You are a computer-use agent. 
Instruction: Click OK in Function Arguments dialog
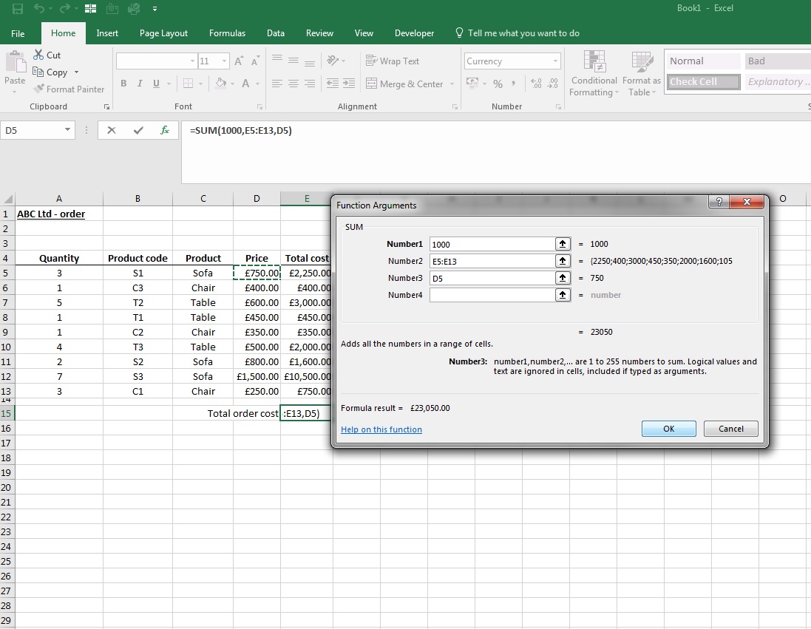(669, 429)
